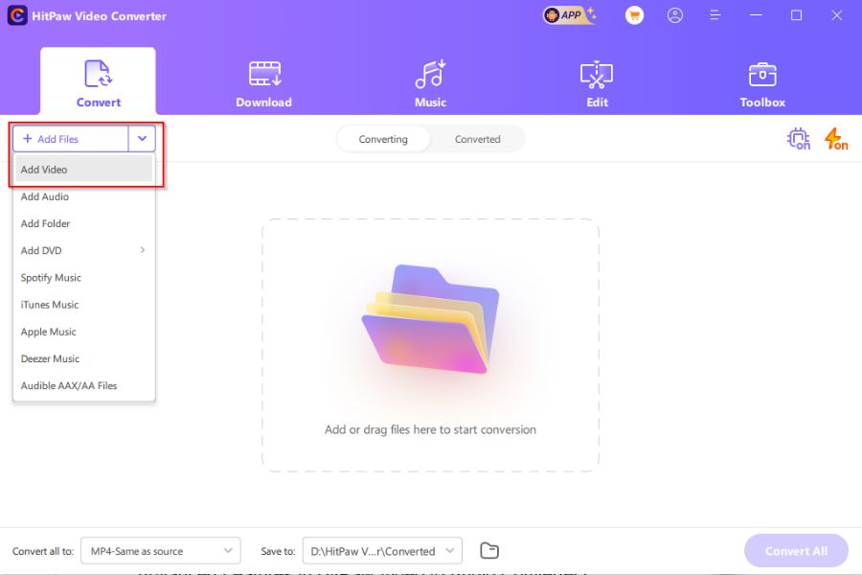This screenshot has width=862, height=575.
Task: Select Add DVD from the menu
Action: point(41,250)
